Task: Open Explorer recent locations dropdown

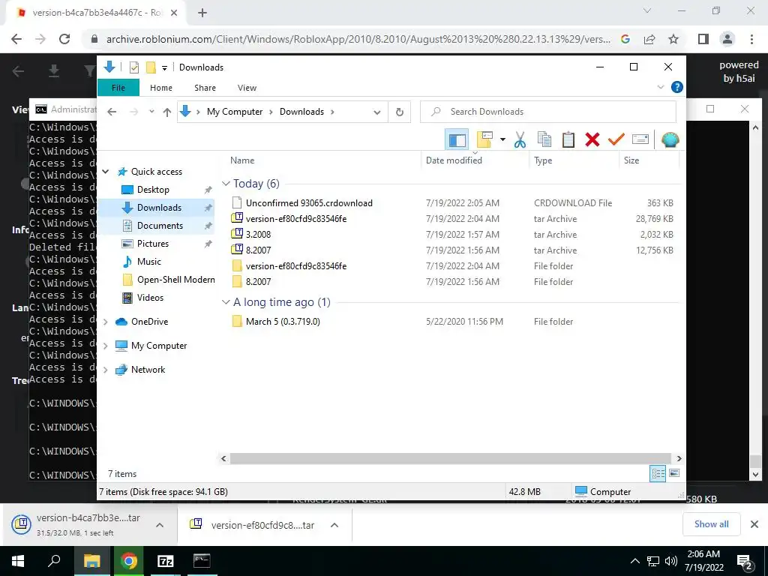Action: pyautogui.click(x=151, y=112)
